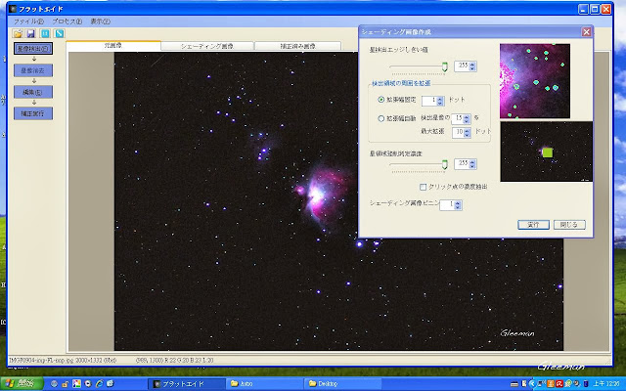Viewport: 626px width, 391px height.
Task: Switch to the 元画像 tab
Action: click(113, 46)
